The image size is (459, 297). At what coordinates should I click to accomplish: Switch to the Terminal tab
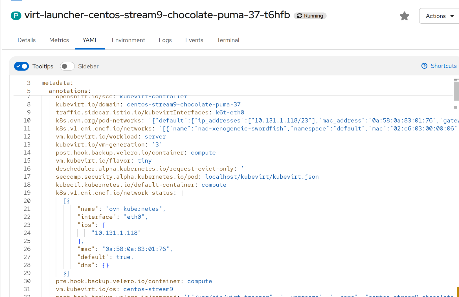(x=228, y=40)
